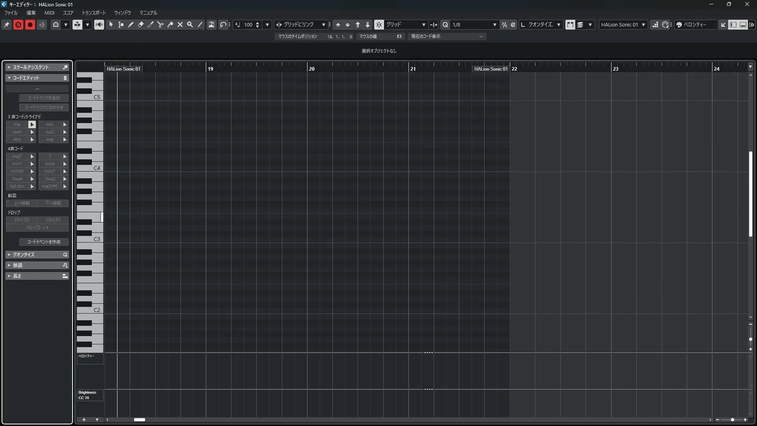Toggle the Record in Editor button
The width and height of the screenshot is (757, 426).
pyautogui.click(x=30, y=24)
